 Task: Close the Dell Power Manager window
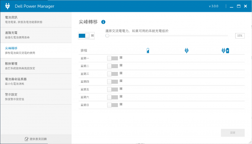coord(245,6)
